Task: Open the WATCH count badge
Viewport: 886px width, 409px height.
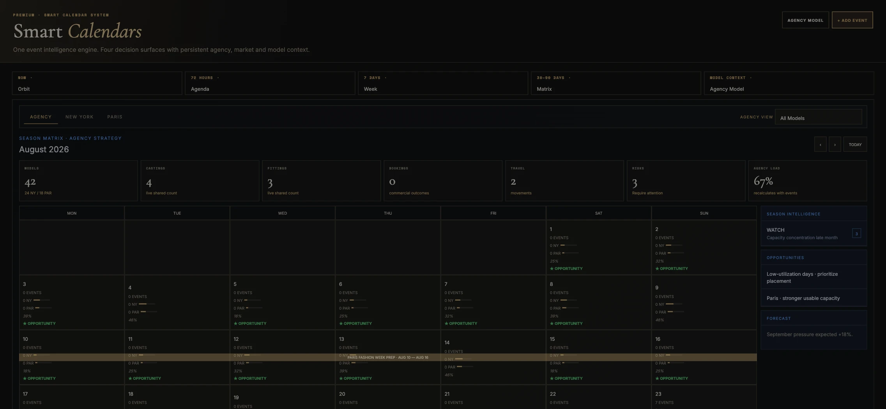Action: pyautogui.click(x=856, y=234)
